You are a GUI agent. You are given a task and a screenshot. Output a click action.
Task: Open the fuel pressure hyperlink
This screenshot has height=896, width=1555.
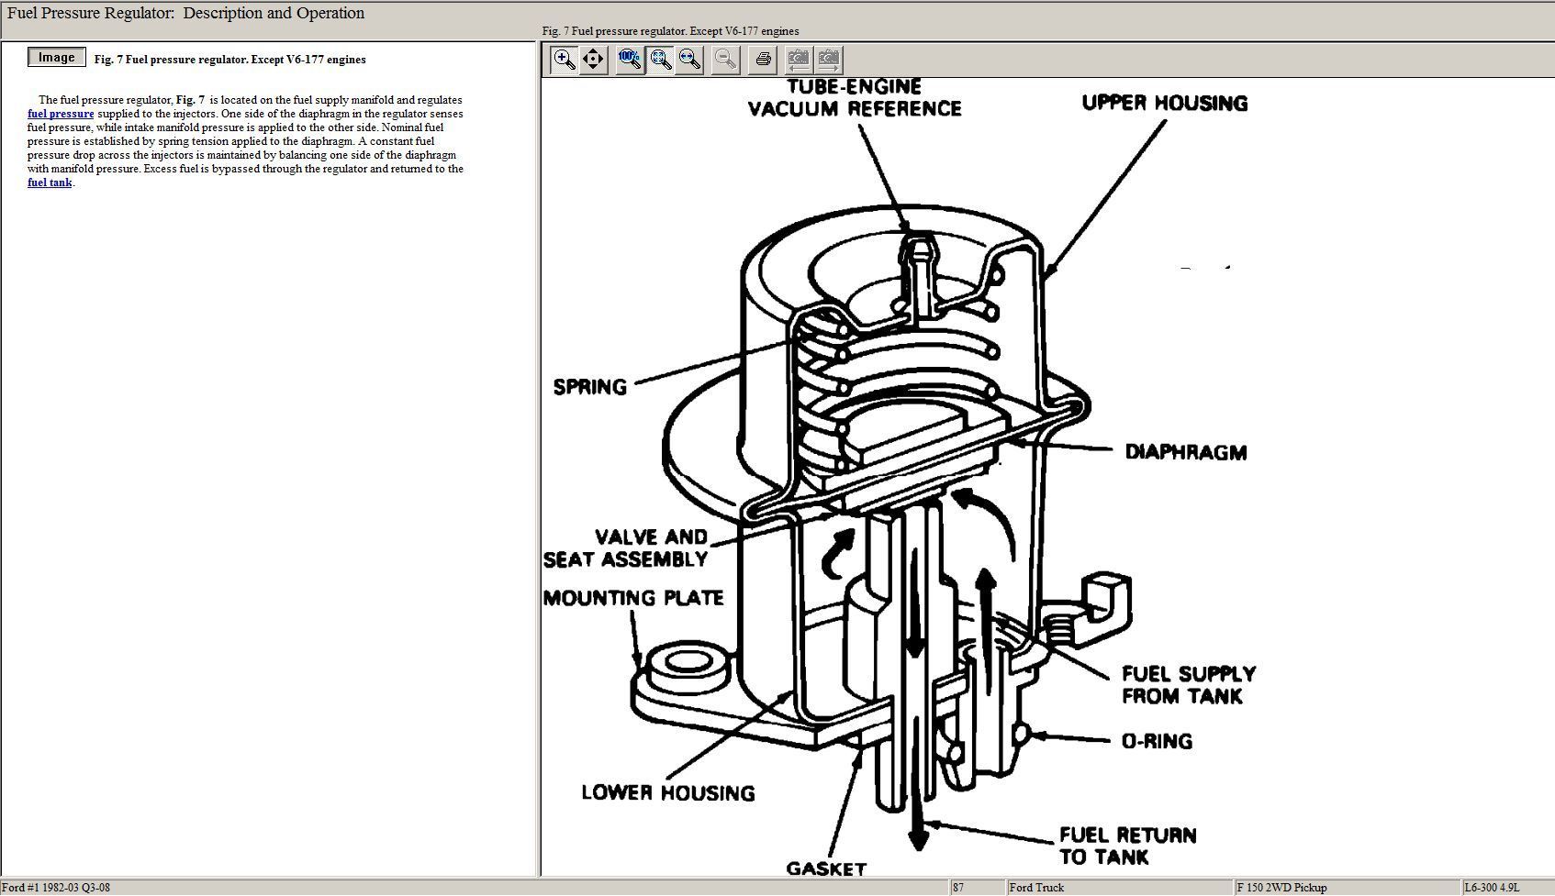[x=61, y=114]
